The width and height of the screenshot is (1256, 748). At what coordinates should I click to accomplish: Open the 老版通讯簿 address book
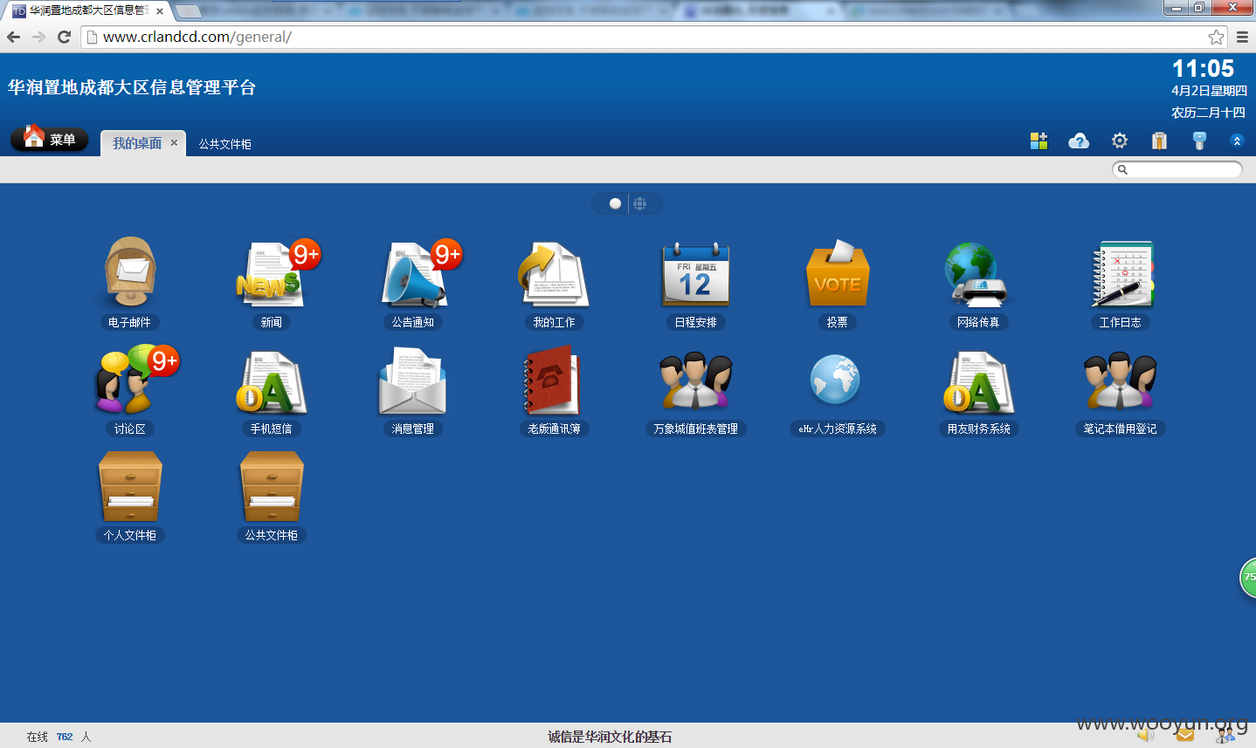coord(552,381)
